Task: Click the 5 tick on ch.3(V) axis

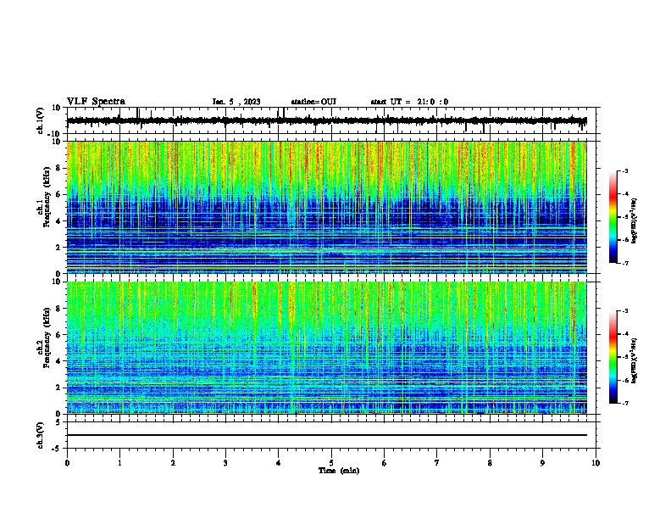Action: pos(58,422)
